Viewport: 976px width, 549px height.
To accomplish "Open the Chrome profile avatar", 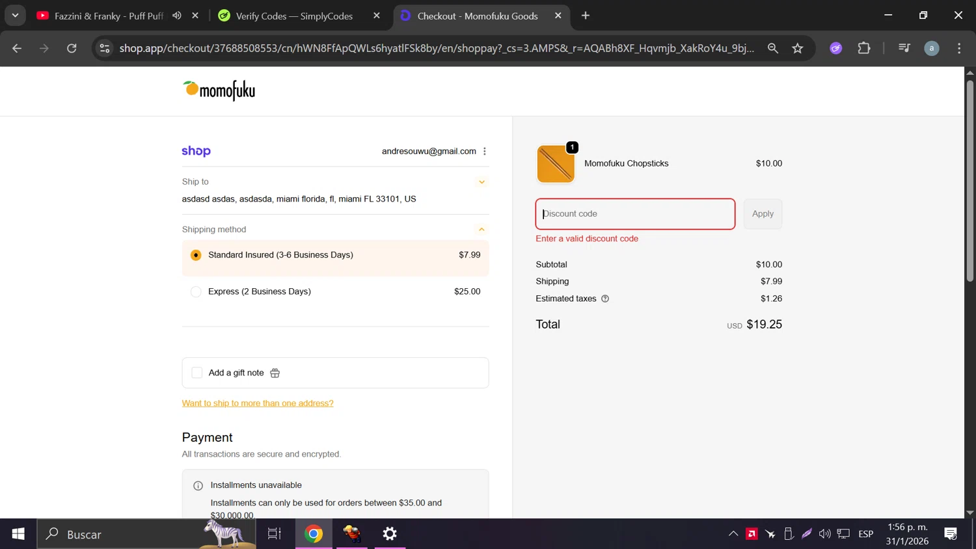I will [x=932, y=48].
